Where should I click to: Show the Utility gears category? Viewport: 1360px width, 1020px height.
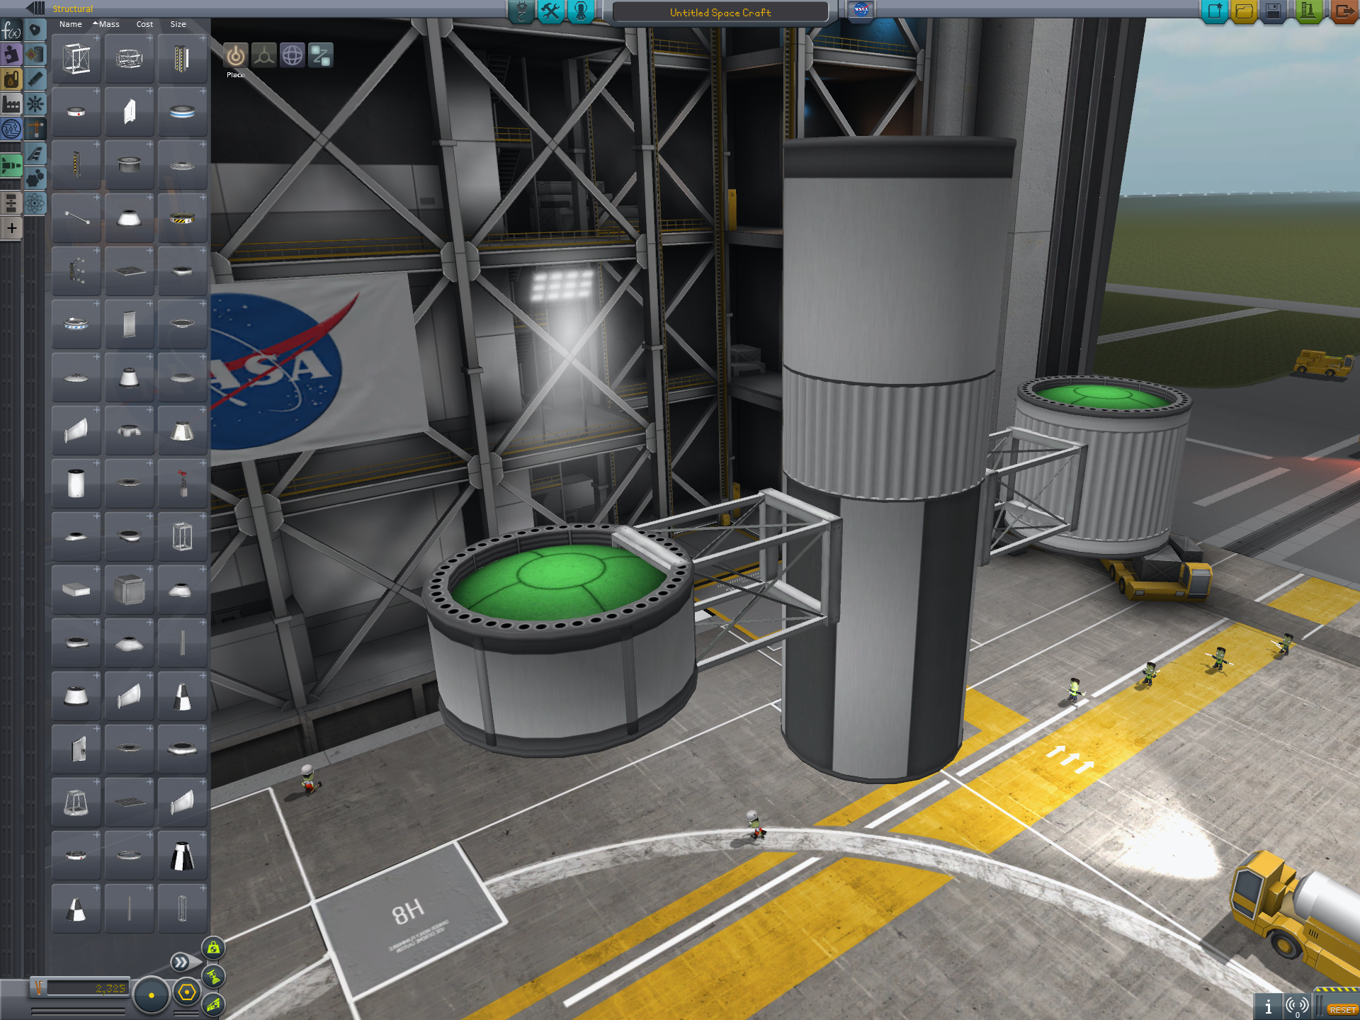tap(35, 178)
